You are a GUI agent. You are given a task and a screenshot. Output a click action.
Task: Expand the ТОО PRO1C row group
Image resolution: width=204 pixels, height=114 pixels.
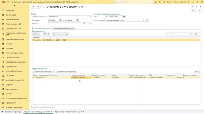pyautogui.click(x=34, y=78)
